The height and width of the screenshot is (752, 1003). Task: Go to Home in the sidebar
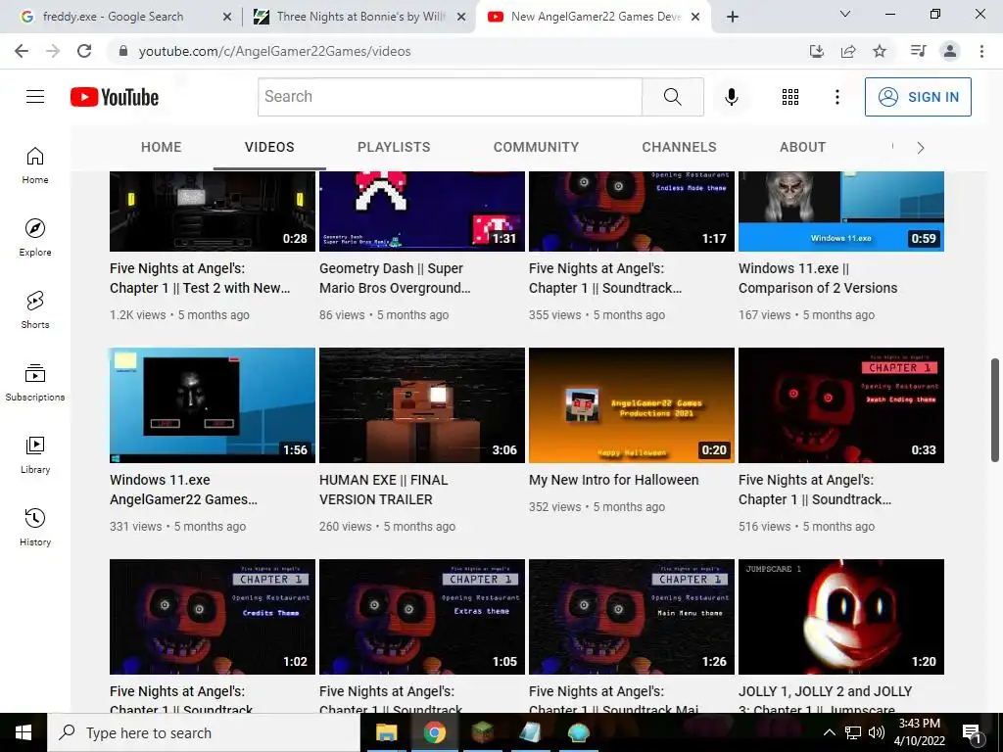click(35, 164)
